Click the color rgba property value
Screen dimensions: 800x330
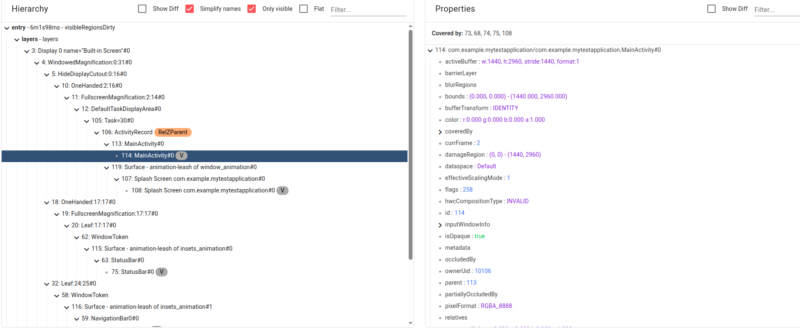[504, 120]
